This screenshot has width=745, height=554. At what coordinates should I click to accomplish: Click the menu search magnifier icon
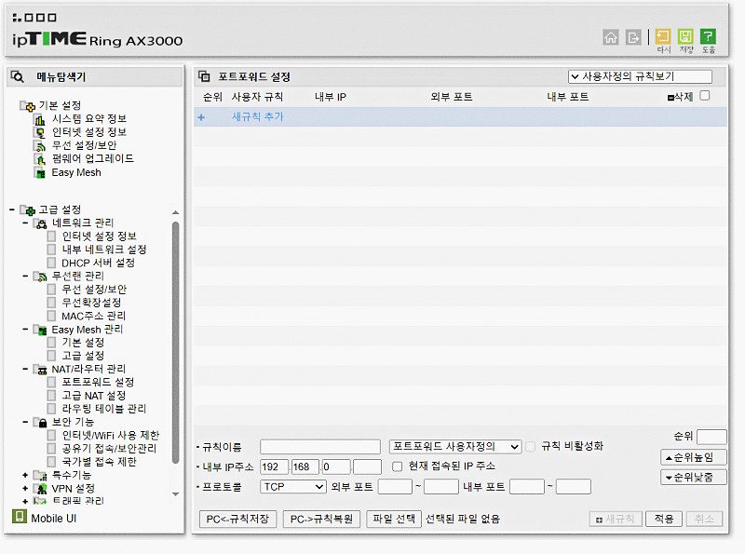(18, 77)
